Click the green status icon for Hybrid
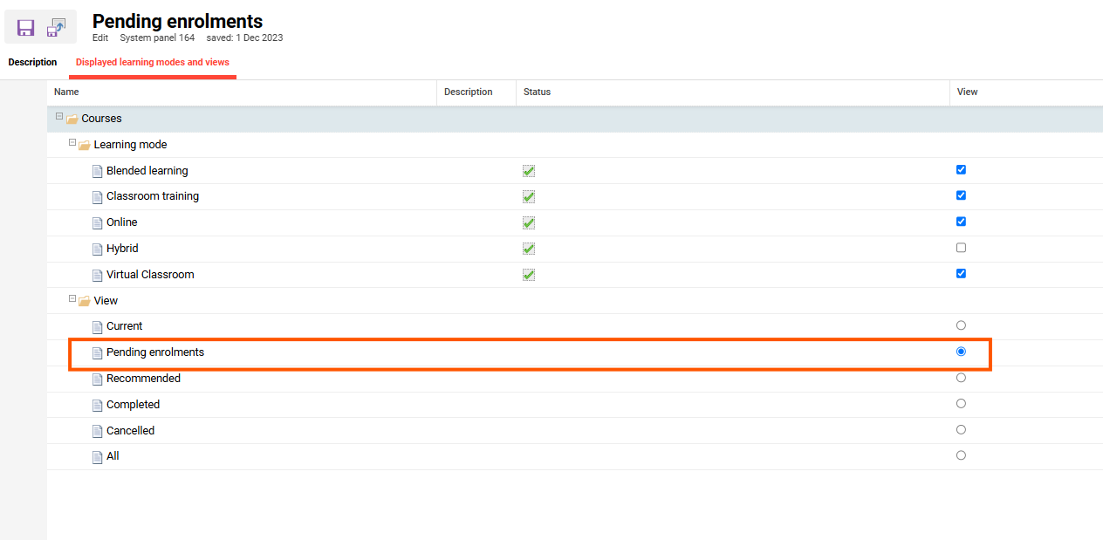Viewport: 1103px width, 540px height. click(x=529, y=249)
